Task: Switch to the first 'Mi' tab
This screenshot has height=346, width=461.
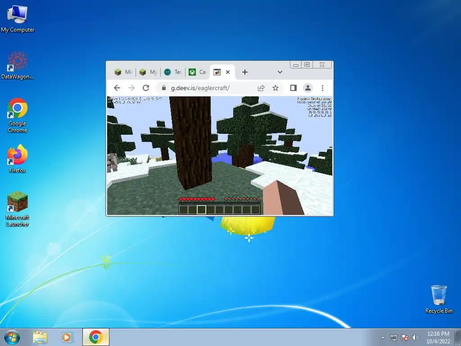Action: tap(123, 72)
